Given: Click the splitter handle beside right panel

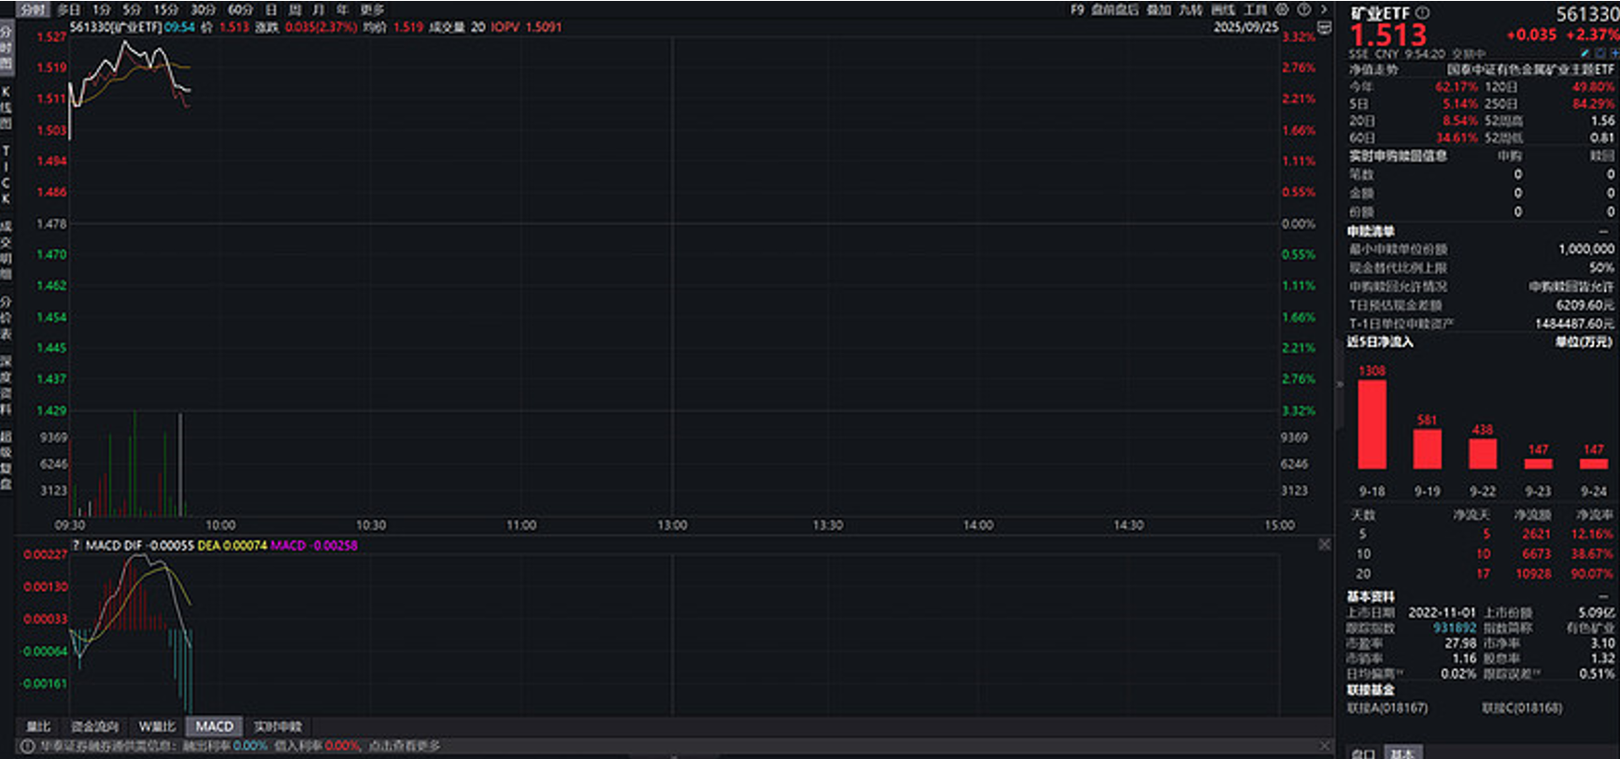Looking at the screenshot, I should [1339, 384].
